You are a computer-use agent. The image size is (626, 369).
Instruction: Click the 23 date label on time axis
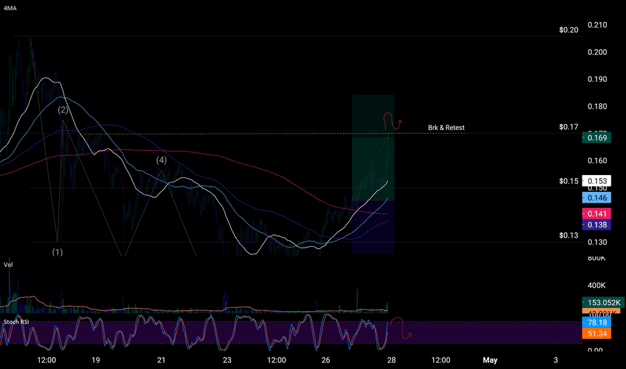point(227,360)
